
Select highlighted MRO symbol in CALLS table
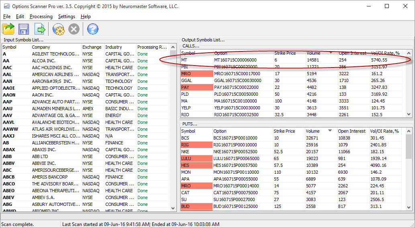point(197,74)
